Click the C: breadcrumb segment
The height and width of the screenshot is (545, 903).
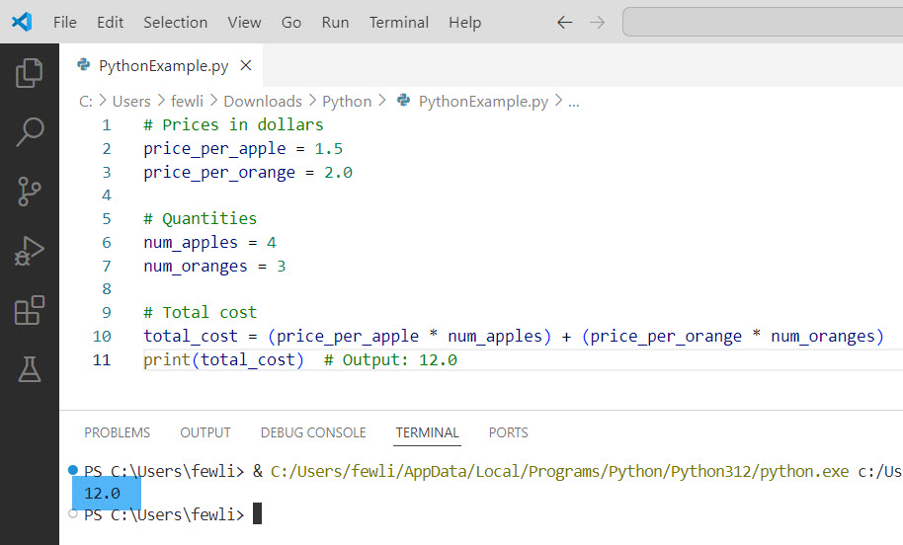(86, 102)
